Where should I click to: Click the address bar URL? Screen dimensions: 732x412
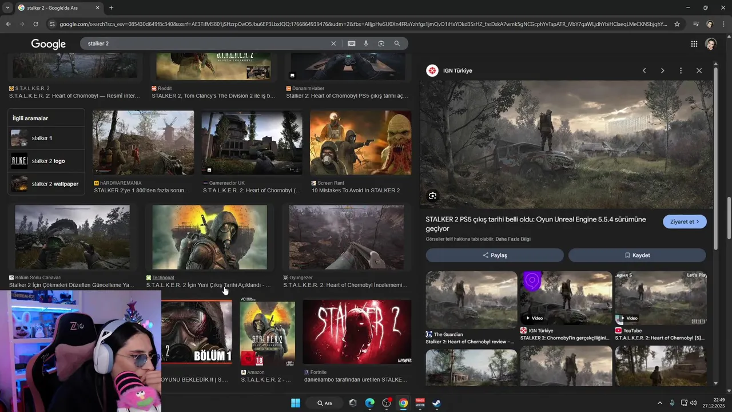tap(363, 24)
